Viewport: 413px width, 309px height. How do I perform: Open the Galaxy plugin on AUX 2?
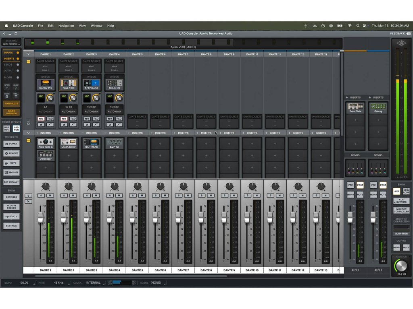coord(378,108)
